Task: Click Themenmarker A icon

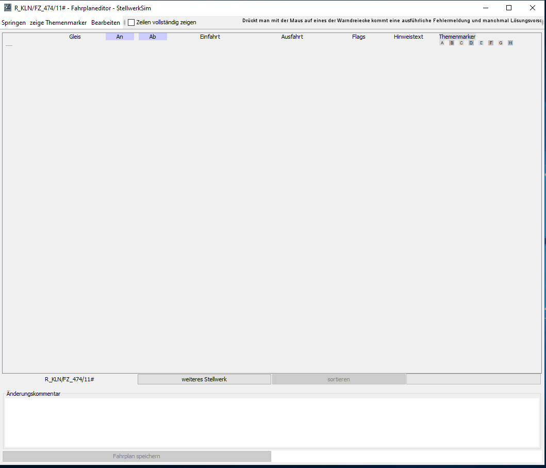Action: pos(442,43)
